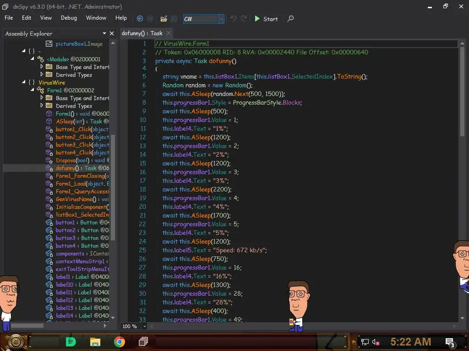Select the dofunny() : Task tree node
Screen dimensions: 469x351
[82, 168]
